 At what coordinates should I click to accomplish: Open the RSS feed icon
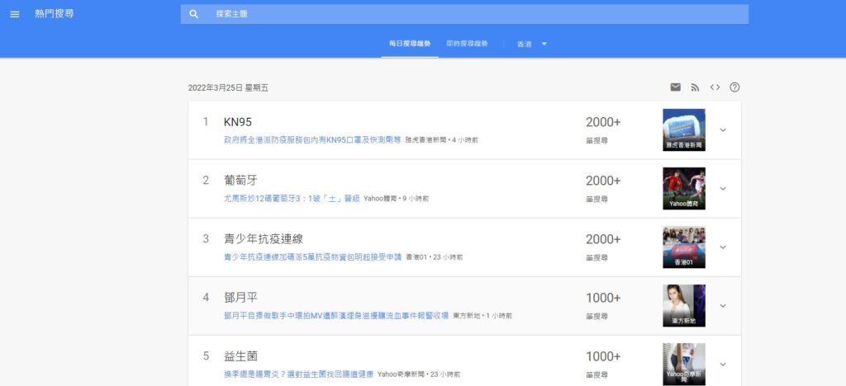[695, 87]
